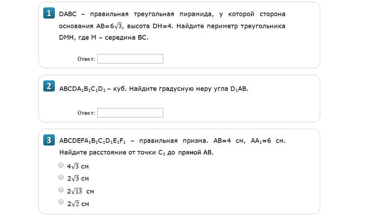The image size is (376, 219).
Task: Click the question number 1 badge
Action: [x=49, y=13]
